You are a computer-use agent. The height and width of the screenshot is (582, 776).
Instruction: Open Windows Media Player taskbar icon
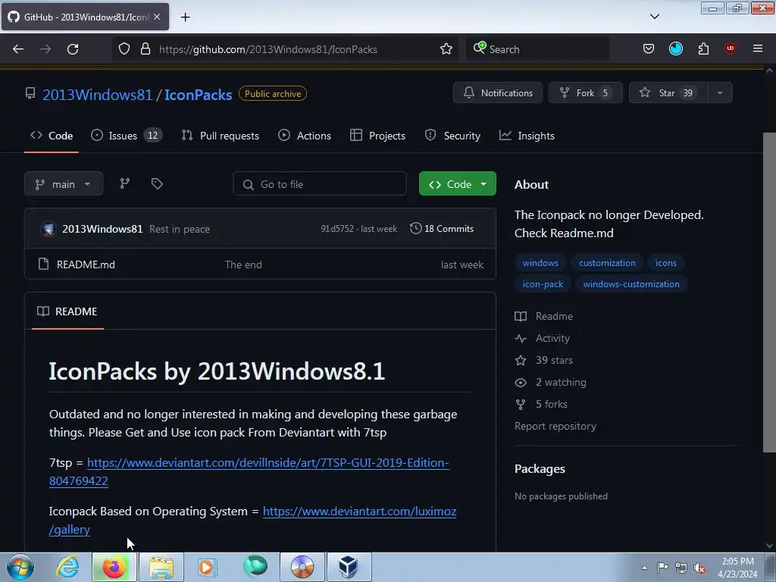207,567
